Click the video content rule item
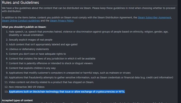181x103 pixels. tap(51, 82)
